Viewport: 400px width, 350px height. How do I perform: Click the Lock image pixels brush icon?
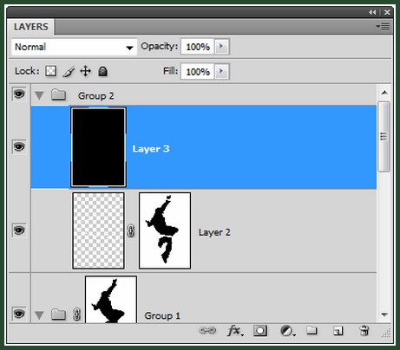(69, 71)
